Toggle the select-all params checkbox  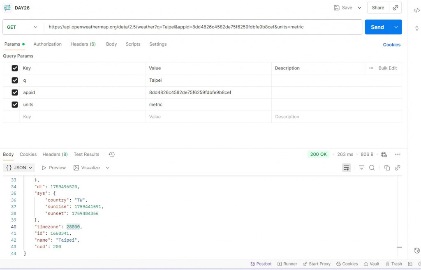15,68
